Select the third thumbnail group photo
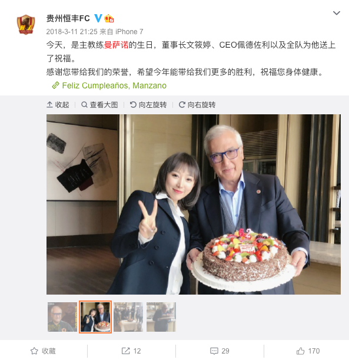 (128, 317)
